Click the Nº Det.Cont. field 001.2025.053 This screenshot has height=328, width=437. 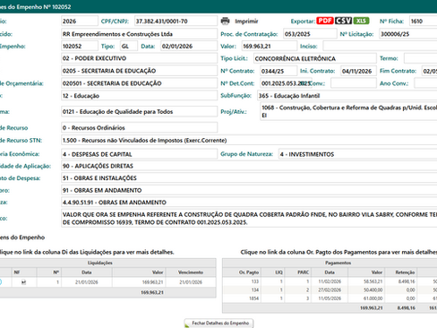coord(286,83)
